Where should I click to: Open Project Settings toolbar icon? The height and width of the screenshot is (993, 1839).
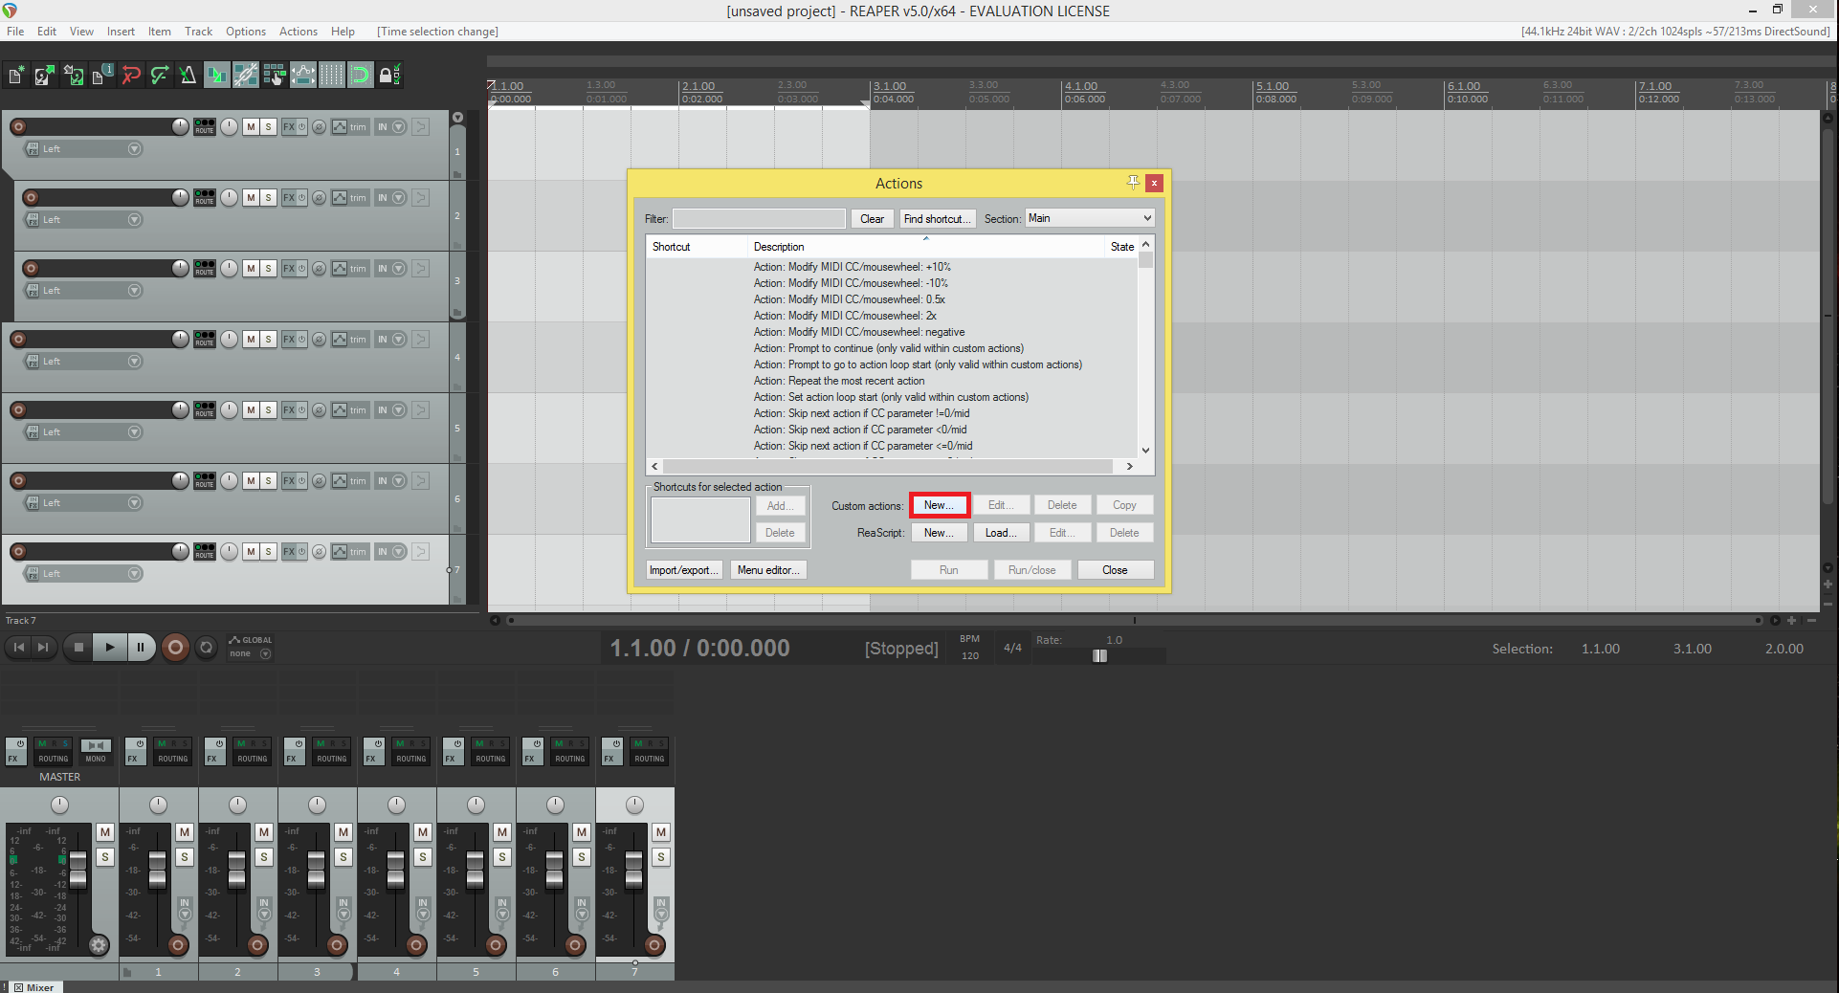point(101,75)
